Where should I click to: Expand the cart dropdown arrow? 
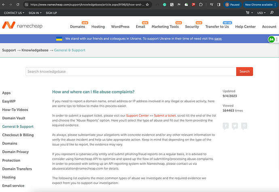[252, 13]
